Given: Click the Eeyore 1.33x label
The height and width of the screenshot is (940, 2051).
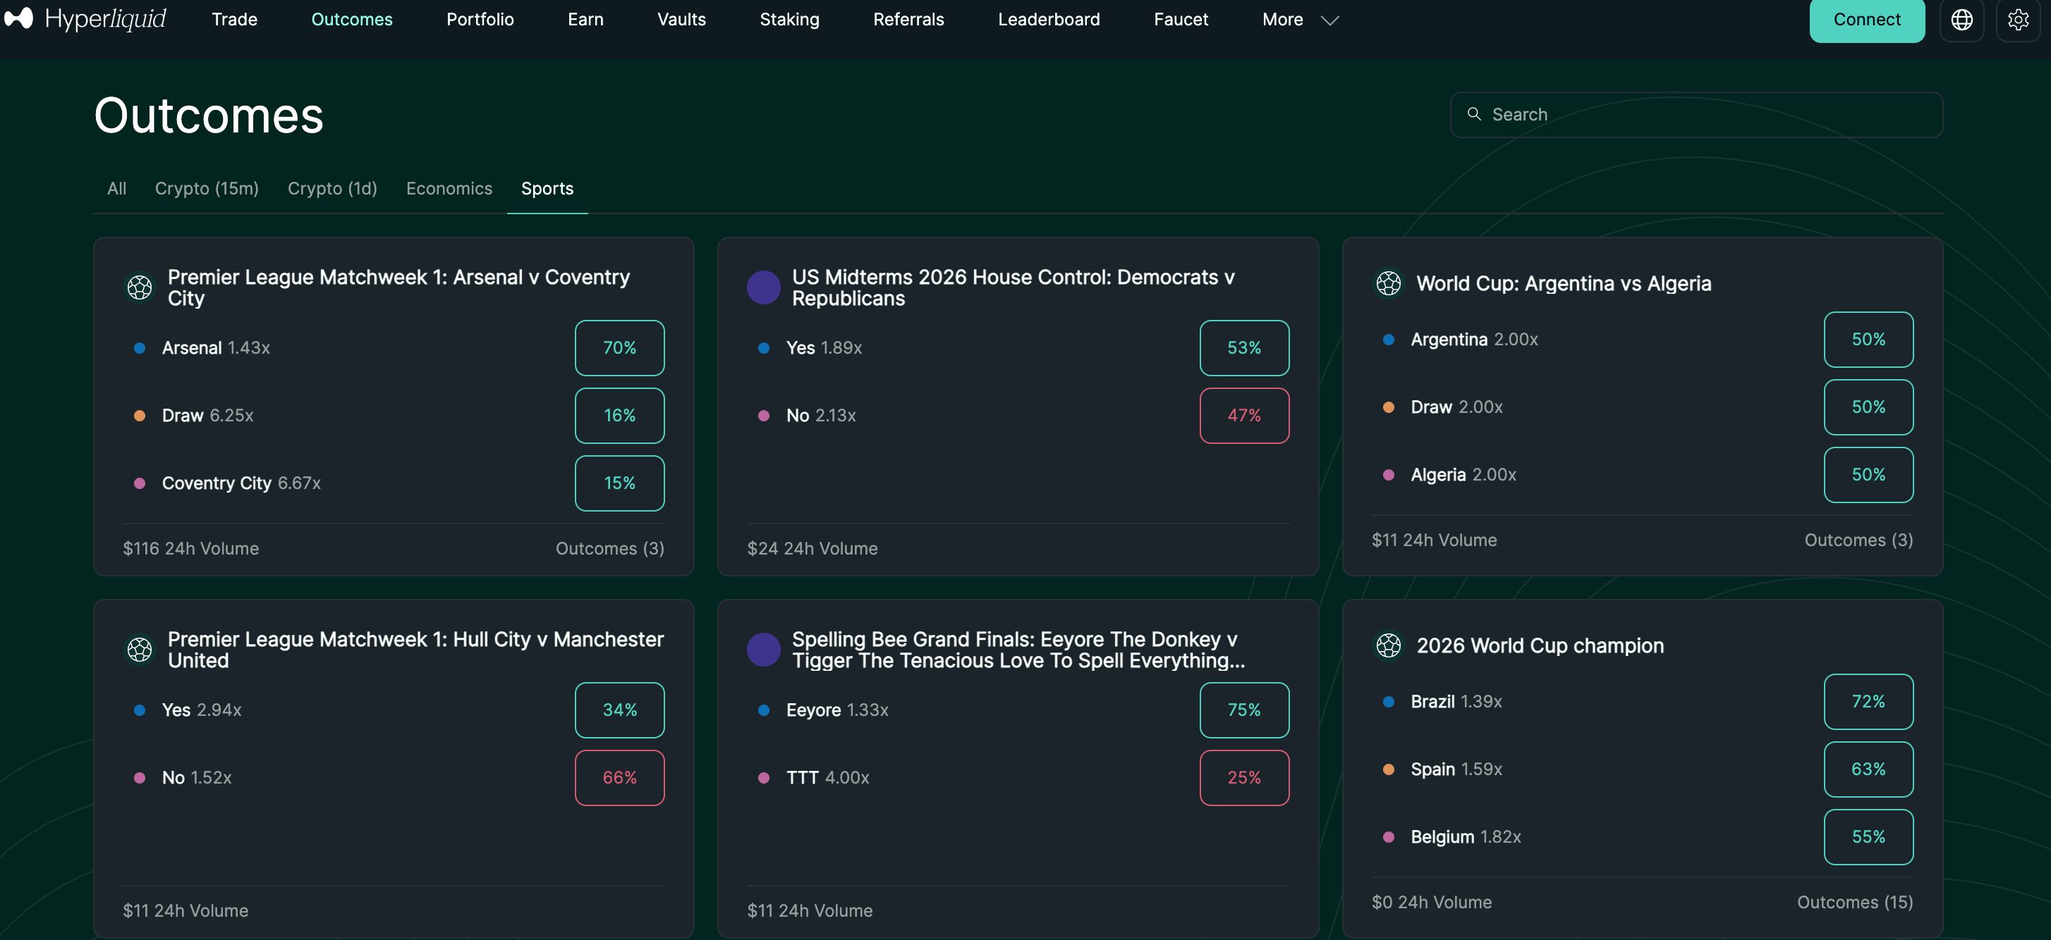Looking at the screenshot, I should coord(836,710).
